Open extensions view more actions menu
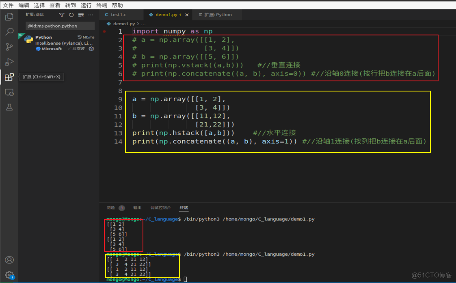The image size is (456, 283). [x=91, y=15]
